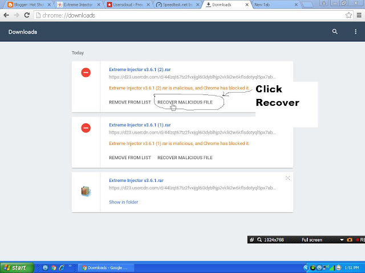Switch to the Extreme Injector tab
The width and height of the screenshot is (365, 273).
[78, 5]
